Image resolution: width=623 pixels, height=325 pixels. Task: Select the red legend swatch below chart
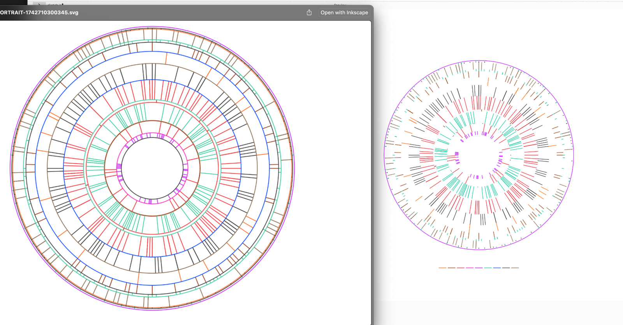coord(461,268)
